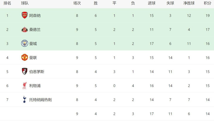Viewport: 214px width, 121px height.
Task: Click the 排名 column header
Action: click(x=7, y=3)
